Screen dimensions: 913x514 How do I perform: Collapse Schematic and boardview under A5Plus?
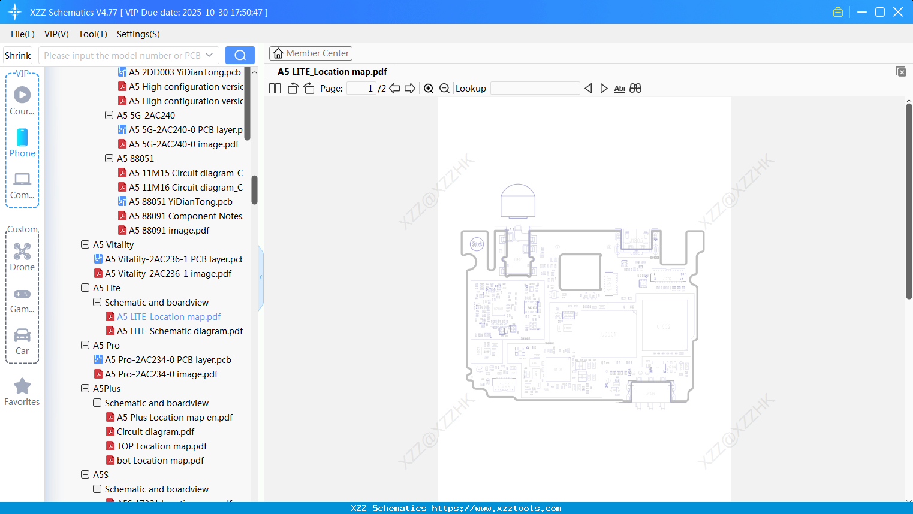[97, 403]
